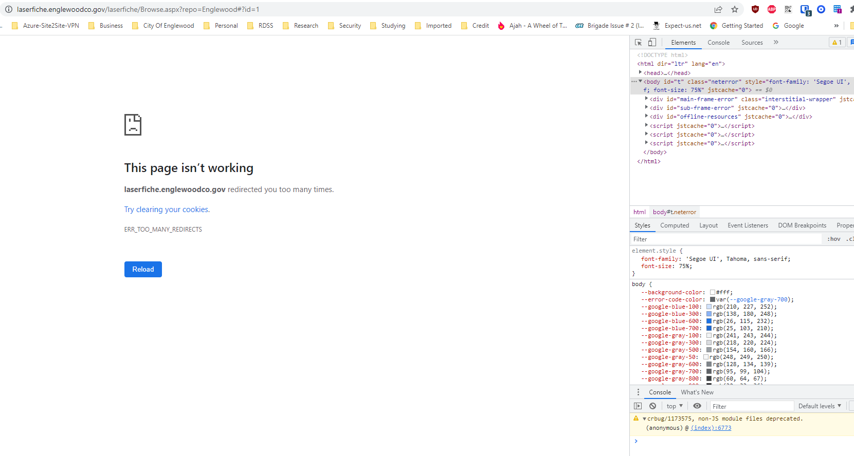Open the Layout tab
854x456 pixels.
pos(708,225)
